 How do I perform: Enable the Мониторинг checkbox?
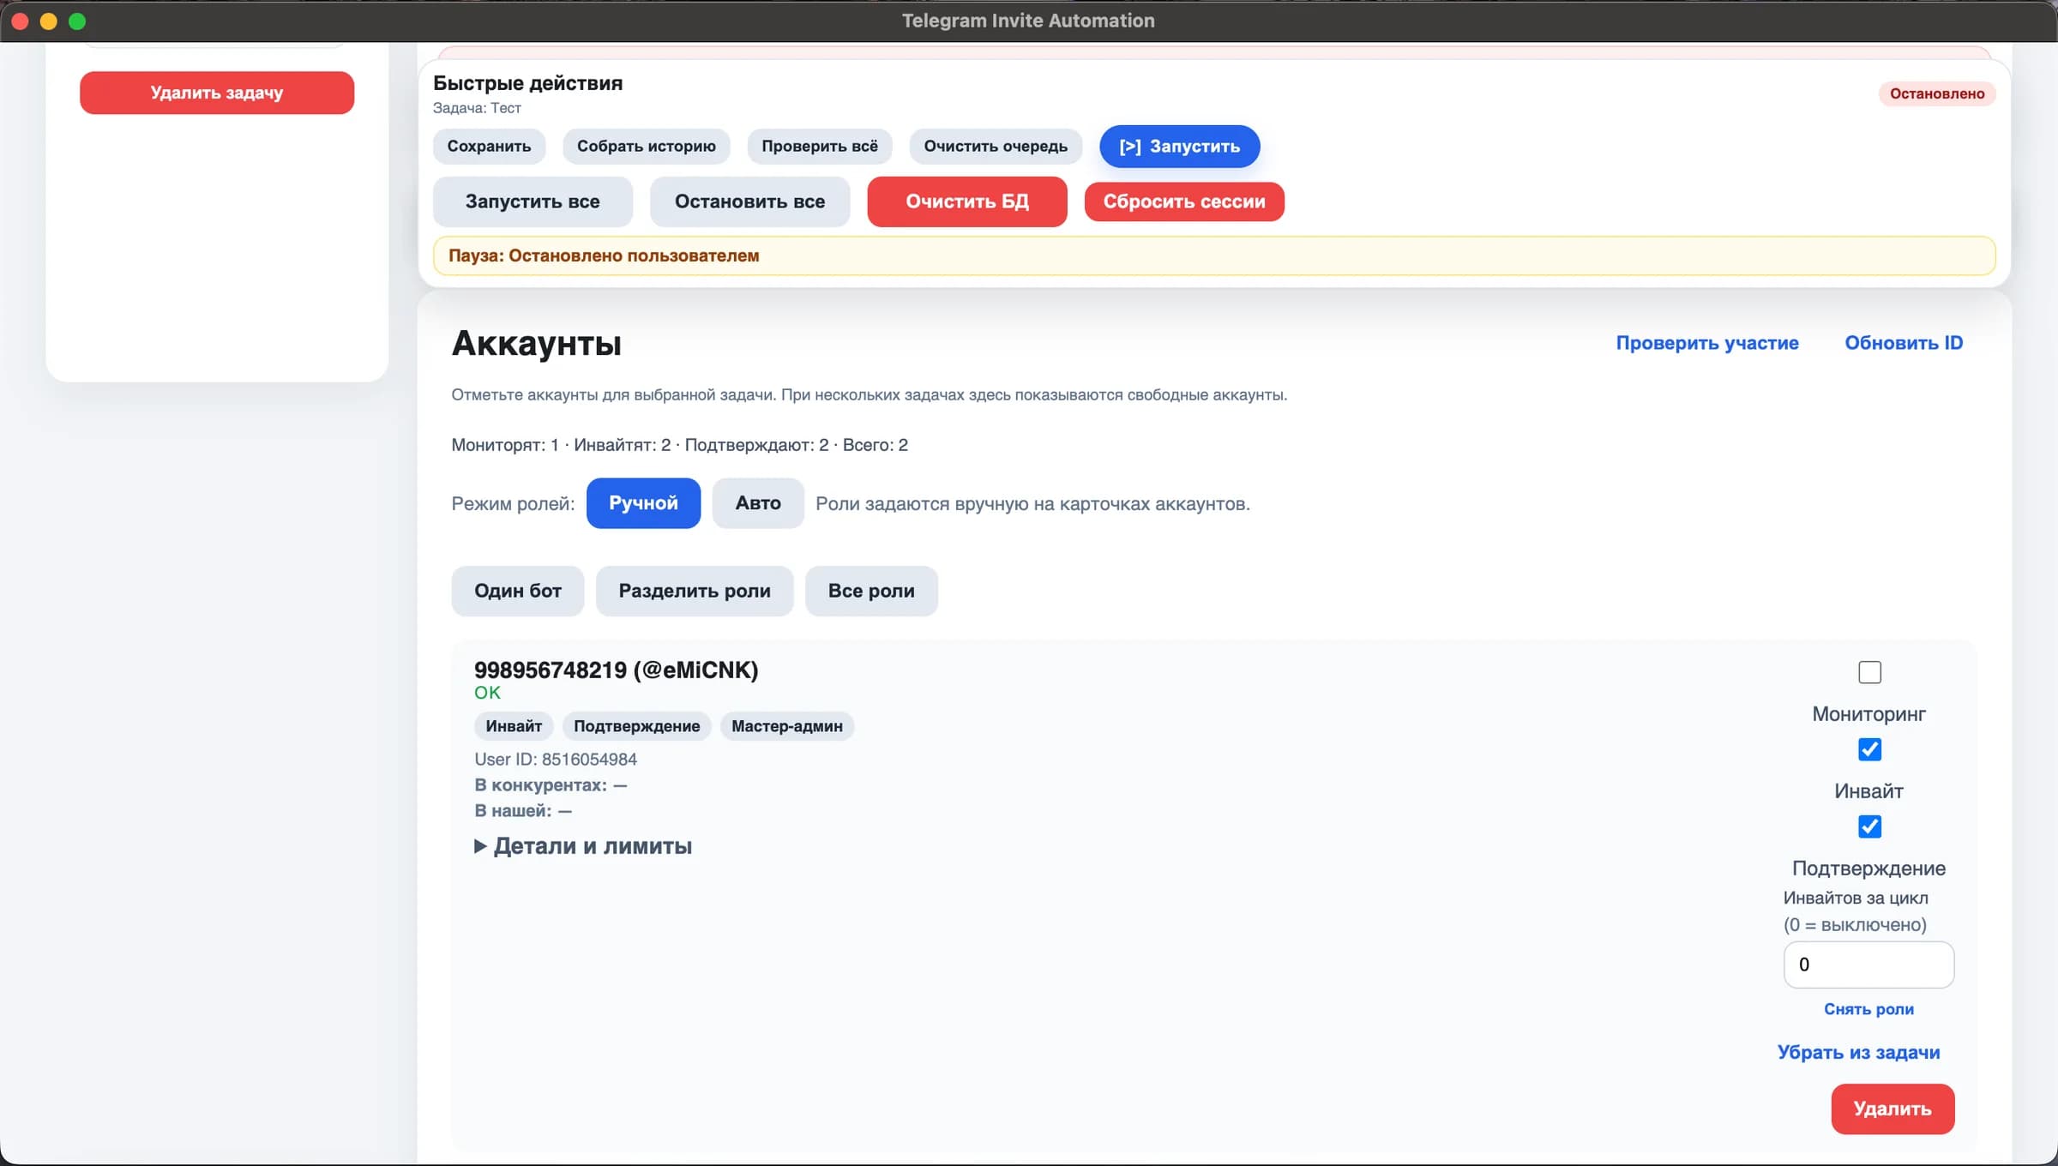(1869, 672)
